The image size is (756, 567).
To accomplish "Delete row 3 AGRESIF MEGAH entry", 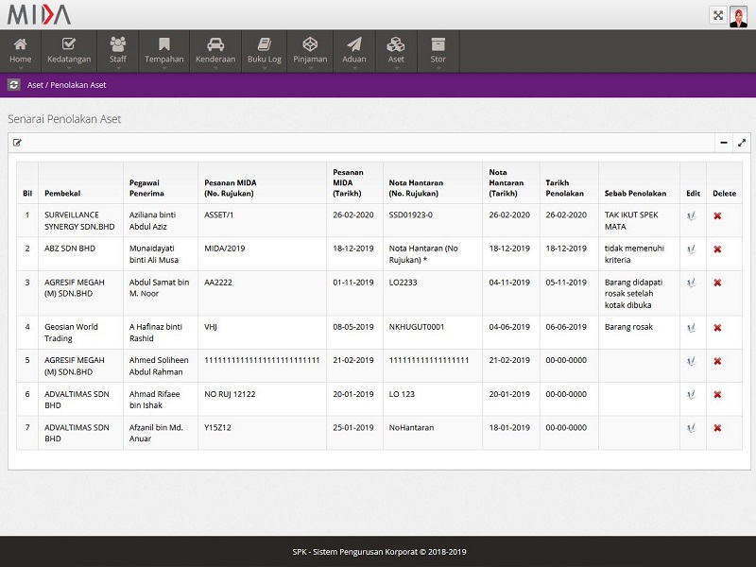I will 717,283.
